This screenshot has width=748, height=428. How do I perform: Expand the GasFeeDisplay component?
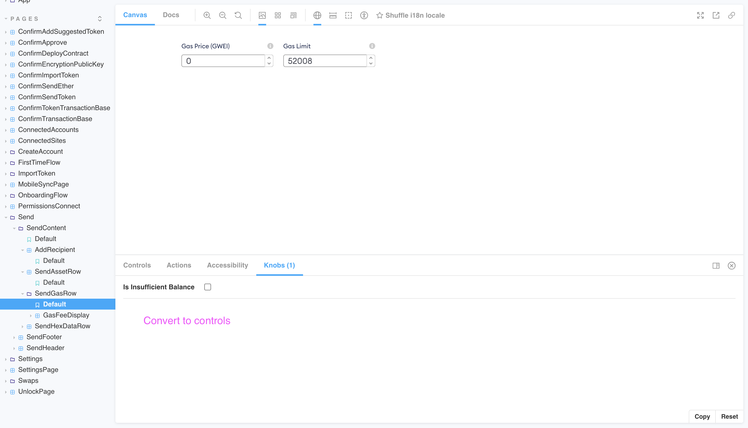coord(31,315)
